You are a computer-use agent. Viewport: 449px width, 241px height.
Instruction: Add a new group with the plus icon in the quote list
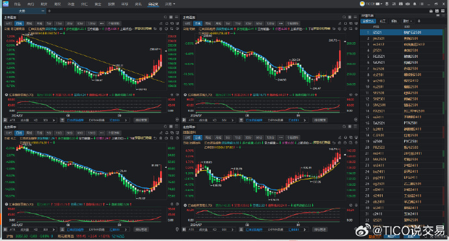tap(419, 21)
